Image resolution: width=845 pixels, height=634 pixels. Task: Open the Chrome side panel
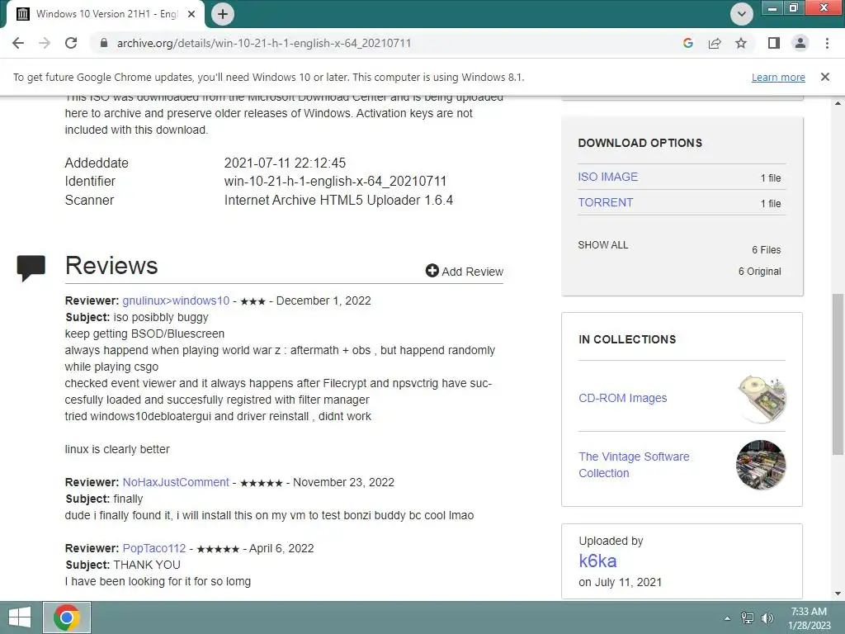(x=774, y=43)
